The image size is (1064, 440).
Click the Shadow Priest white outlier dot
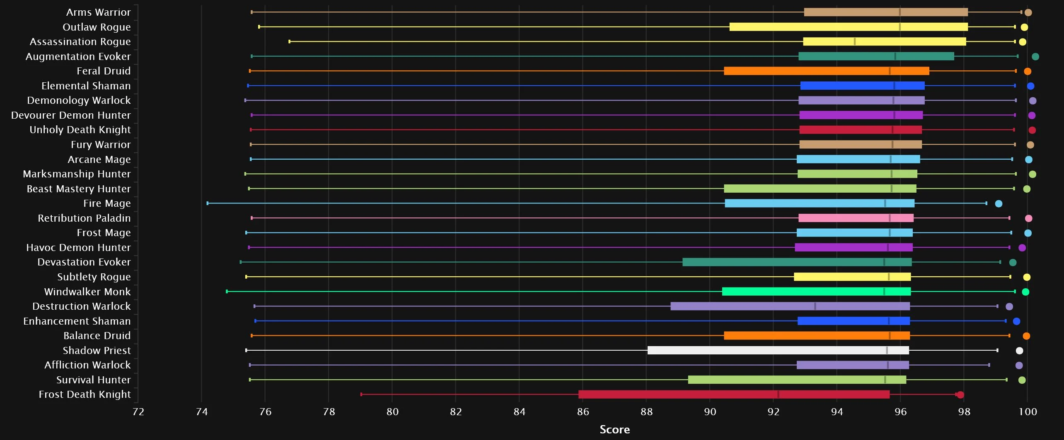pyautogui.click(x=1019, y=351)
